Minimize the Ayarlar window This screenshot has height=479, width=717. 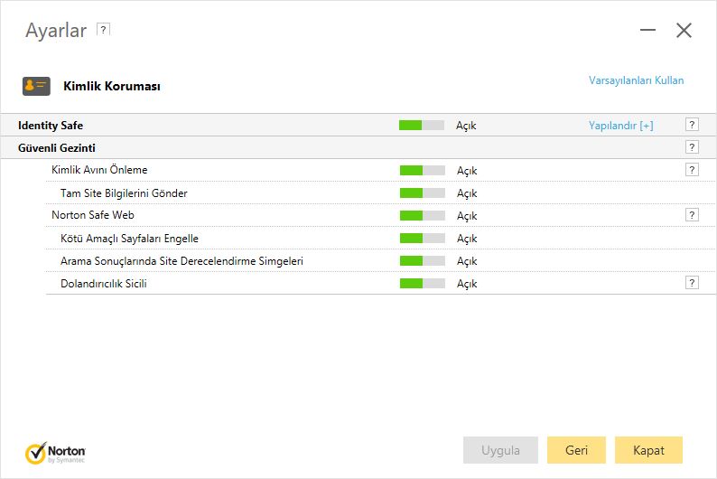coord(647,30)
